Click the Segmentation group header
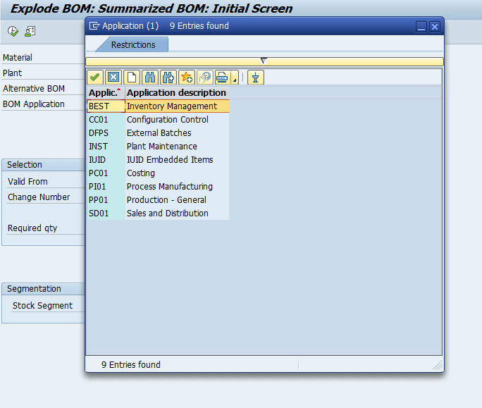 44,289
